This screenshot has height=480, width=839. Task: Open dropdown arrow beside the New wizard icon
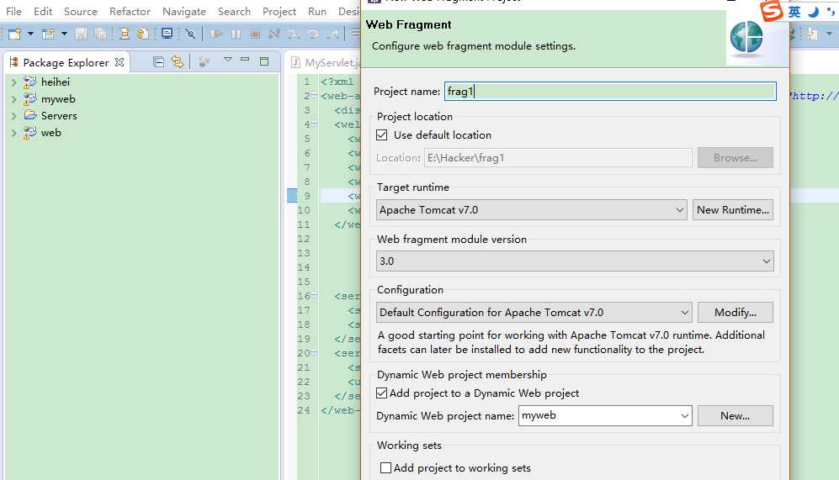click(30, 34)
